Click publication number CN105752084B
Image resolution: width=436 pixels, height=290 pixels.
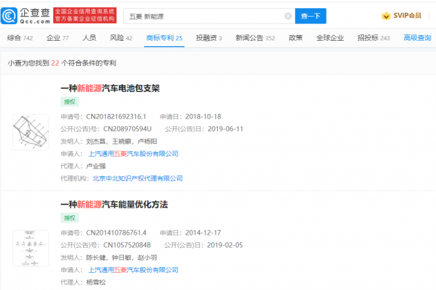[x=127, y=245]
